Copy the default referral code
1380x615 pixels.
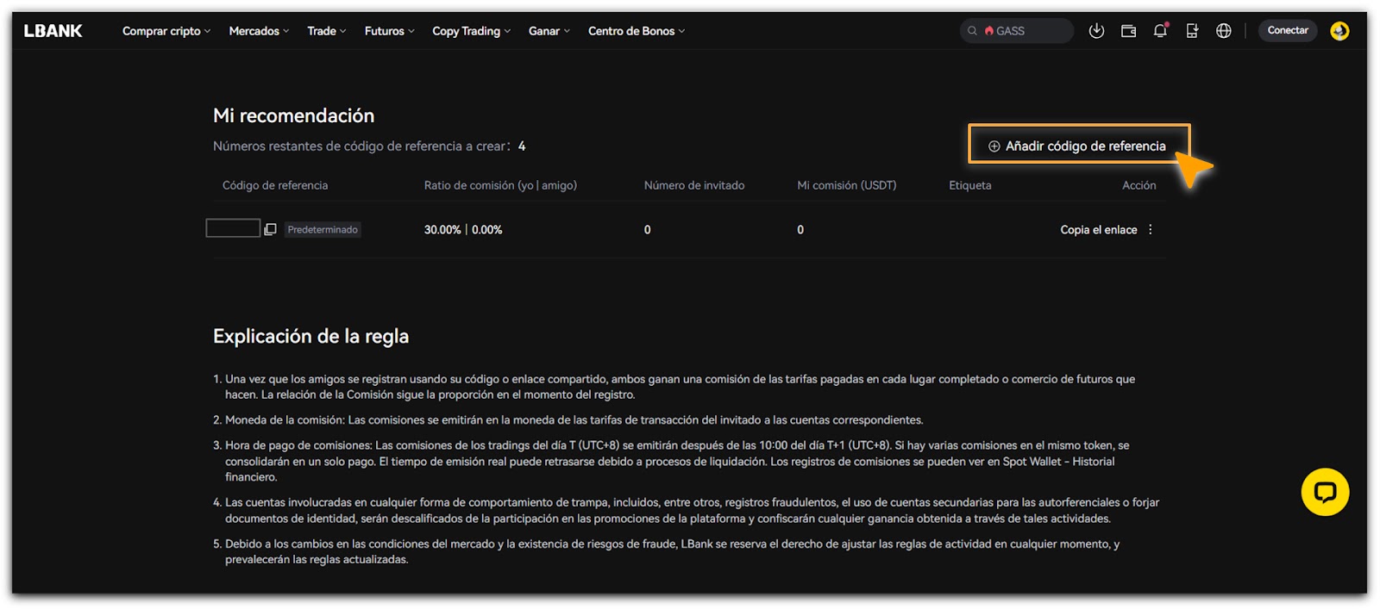pos(270,229)
